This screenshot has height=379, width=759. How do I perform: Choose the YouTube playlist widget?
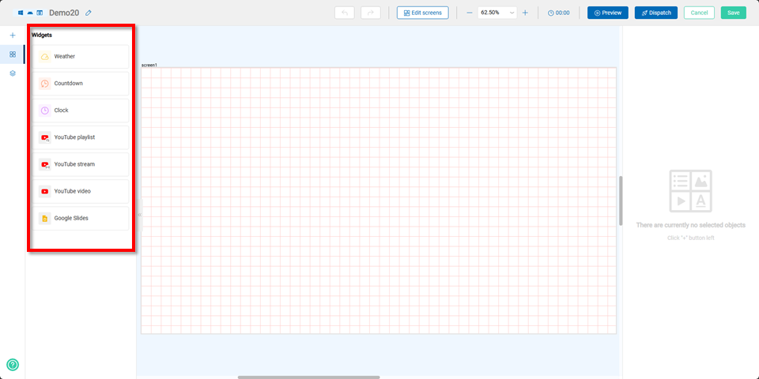pyautogui.click(x=81, y=137)
